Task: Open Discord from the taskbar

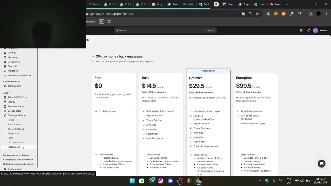Action: 170,181
